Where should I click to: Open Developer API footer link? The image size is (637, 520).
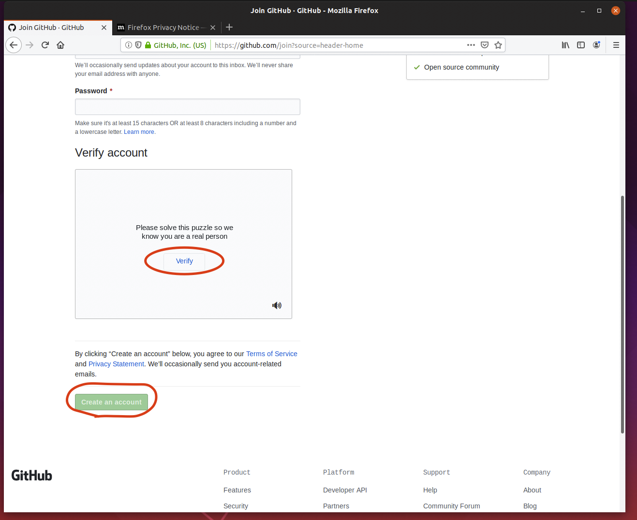point(345,490)
